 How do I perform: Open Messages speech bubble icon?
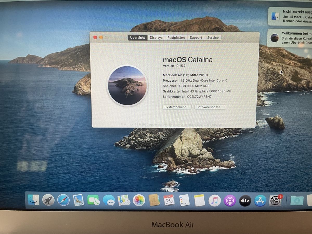coord(109,200)
